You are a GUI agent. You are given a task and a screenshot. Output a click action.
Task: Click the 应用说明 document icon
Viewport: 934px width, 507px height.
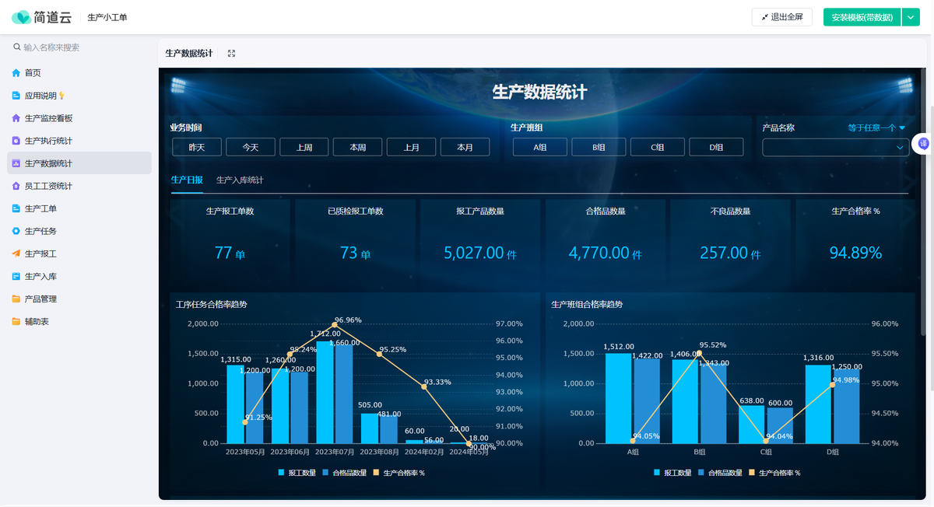coord(16,96)
